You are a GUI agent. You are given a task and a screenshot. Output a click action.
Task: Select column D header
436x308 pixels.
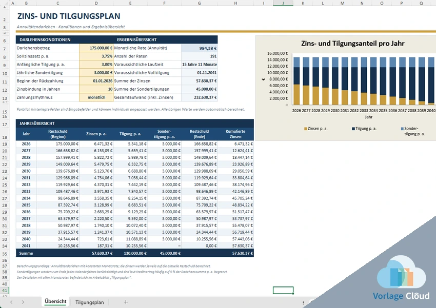[96, 3]
